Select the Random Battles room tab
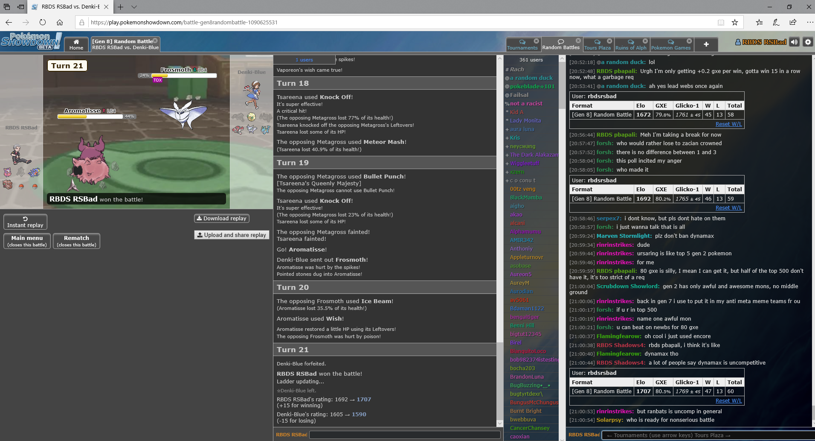 [x=561, y=44]
